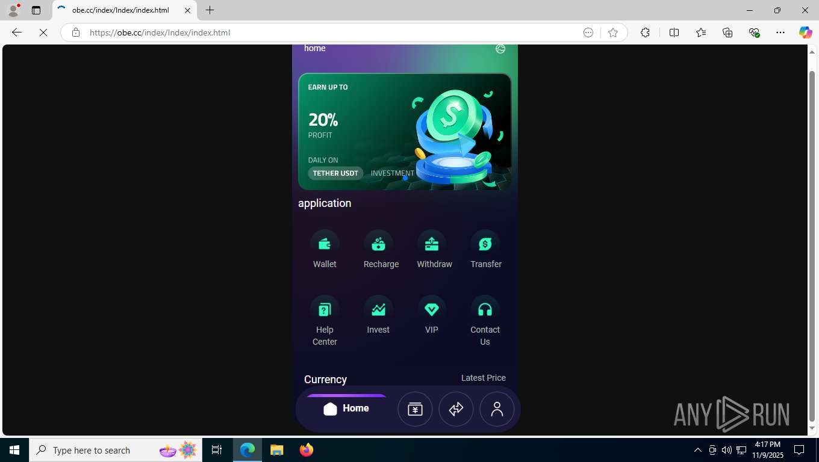Click the globe language icon in page header

(x=500, y=49)
